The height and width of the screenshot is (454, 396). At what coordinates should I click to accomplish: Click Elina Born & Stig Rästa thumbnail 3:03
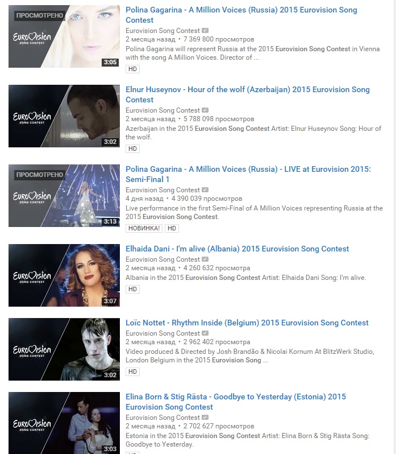coord(64,423)
